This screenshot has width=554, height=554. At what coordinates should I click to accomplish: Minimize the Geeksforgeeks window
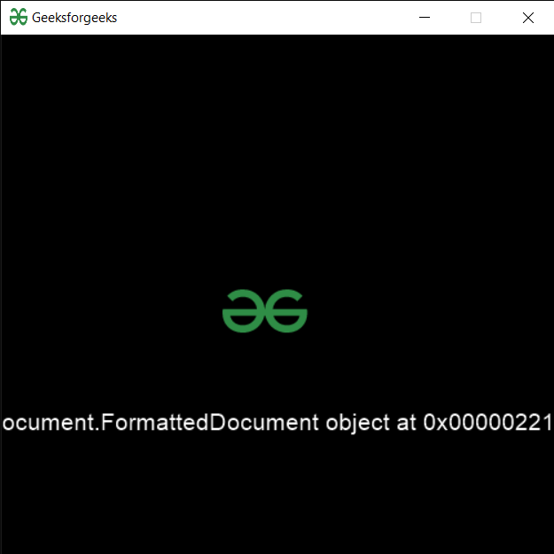click(425, 18)
